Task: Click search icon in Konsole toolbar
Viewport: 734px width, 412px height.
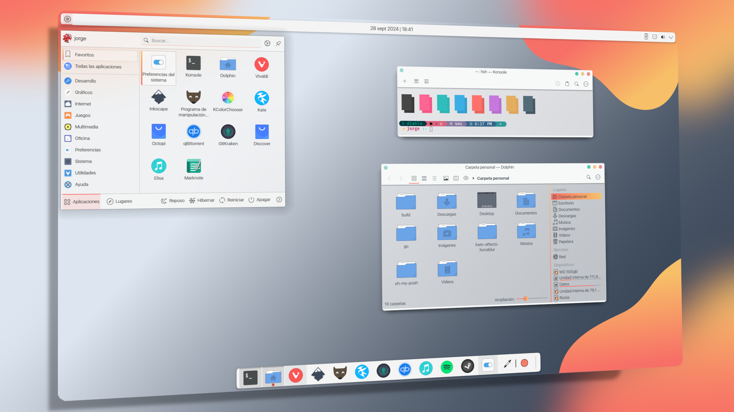Action: pos(576,84)
